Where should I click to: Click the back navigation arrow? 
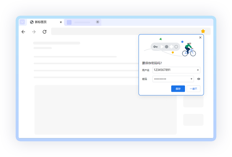[23, 32]
